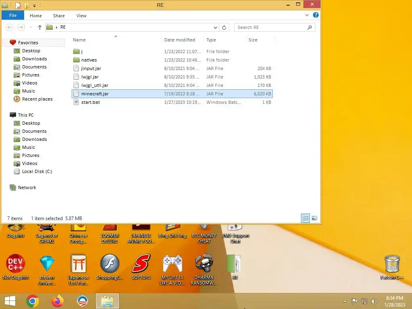Open the View ribbon tab
Image resolution: width=412 pixels, height=309 pixels.
pyautogui.click(x=81, y=16)
